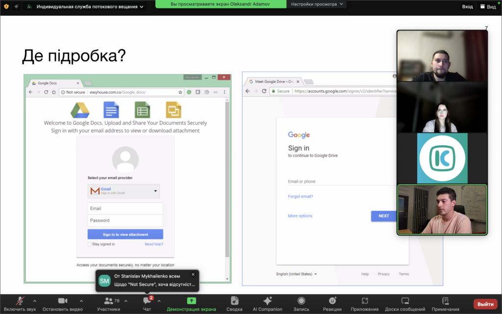Screen dimensions: 502x314
Task: Click the bookmark star in easyhouse address bar
Action: tap(180, 92)
